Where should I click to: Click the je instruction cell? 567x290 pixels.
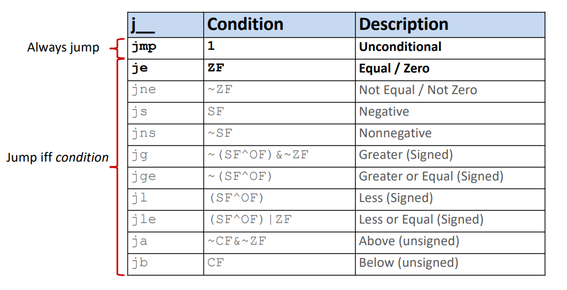pos(166,70)
